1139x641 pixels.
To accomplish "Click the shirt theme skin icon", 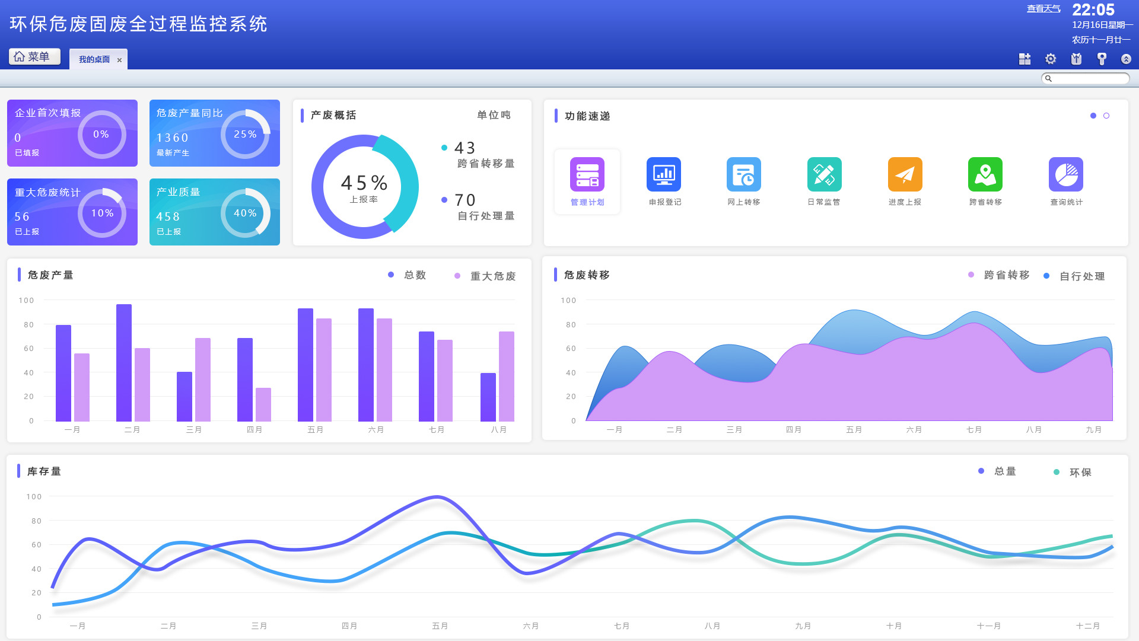I will pos(1076,59).
